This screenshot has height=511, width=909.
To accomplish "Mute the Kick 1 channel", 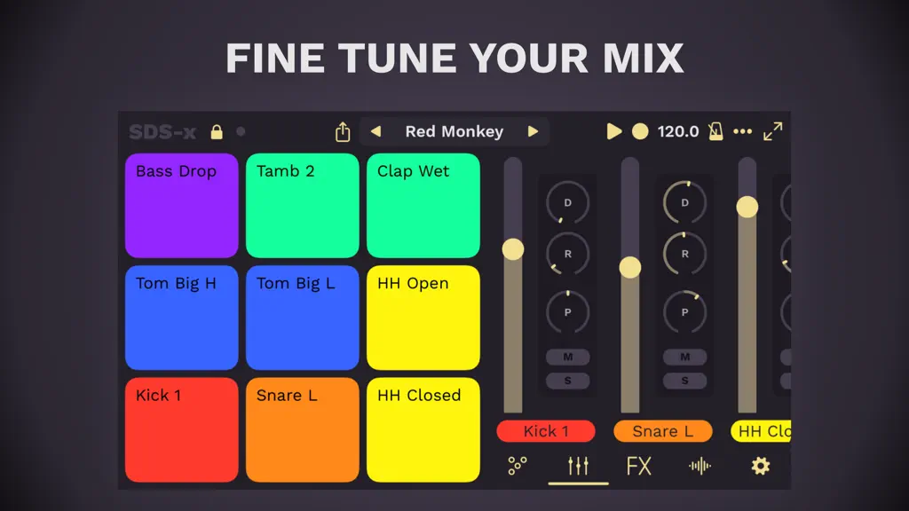I will (567, 357).
